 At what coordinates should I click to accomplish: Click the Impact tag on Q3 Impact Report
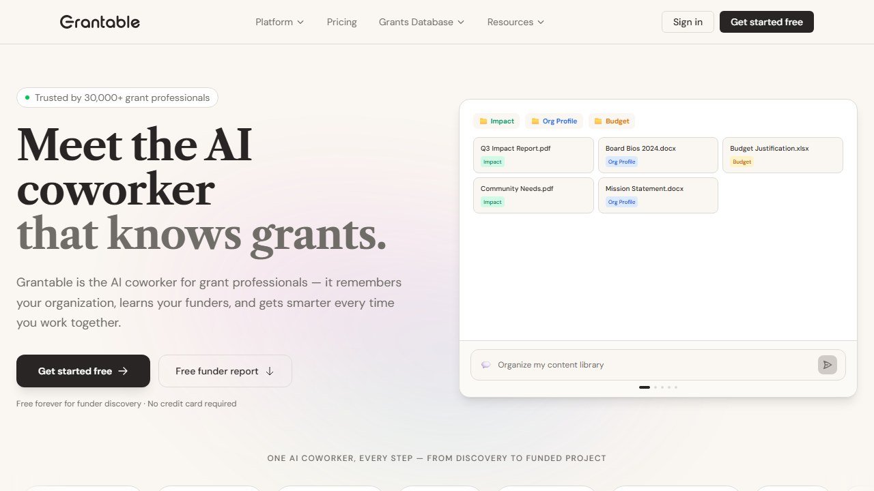(x=492, y=162)
